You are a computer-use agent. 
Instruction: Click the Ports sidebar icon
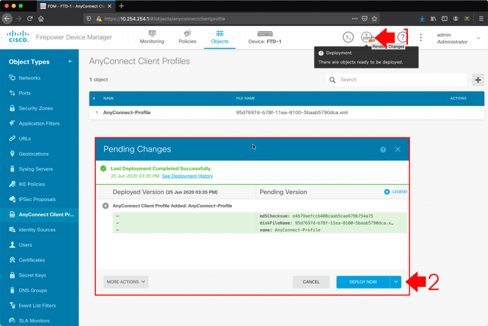[x=12, y=93]
